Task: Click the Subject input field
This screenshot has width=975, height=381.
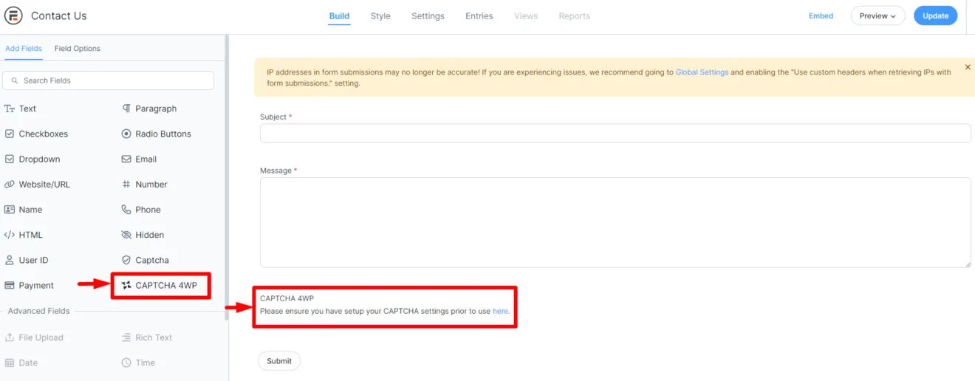Action: click(615, 133)
